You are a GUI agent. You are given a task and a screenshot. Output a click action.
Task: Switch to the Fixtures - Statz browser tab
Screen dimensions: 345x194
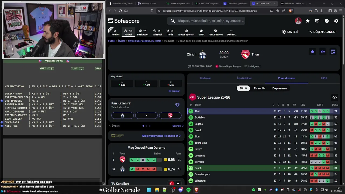click(149, 4)
